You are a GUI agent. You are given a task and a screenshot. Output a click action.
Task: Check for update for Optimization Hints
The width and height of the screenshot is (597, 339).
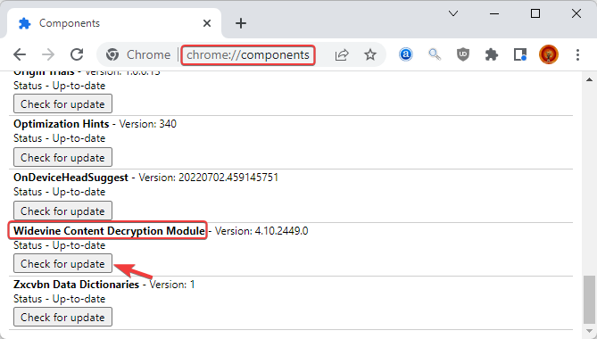[62, 157]
